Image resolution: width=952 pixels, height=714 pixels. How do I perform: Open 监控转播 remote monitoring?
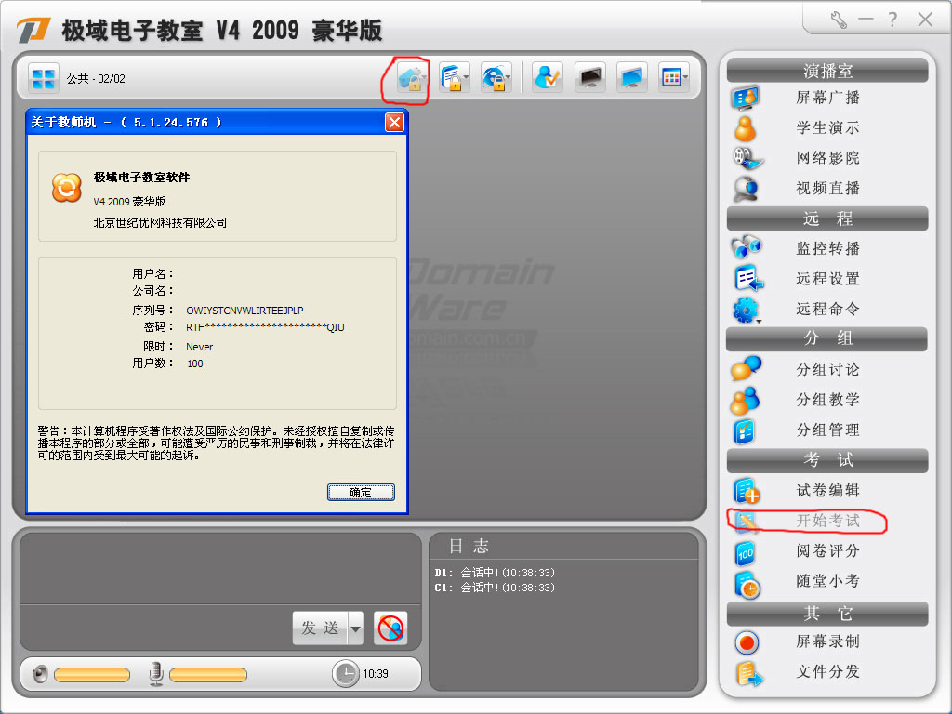pos(826,248)
